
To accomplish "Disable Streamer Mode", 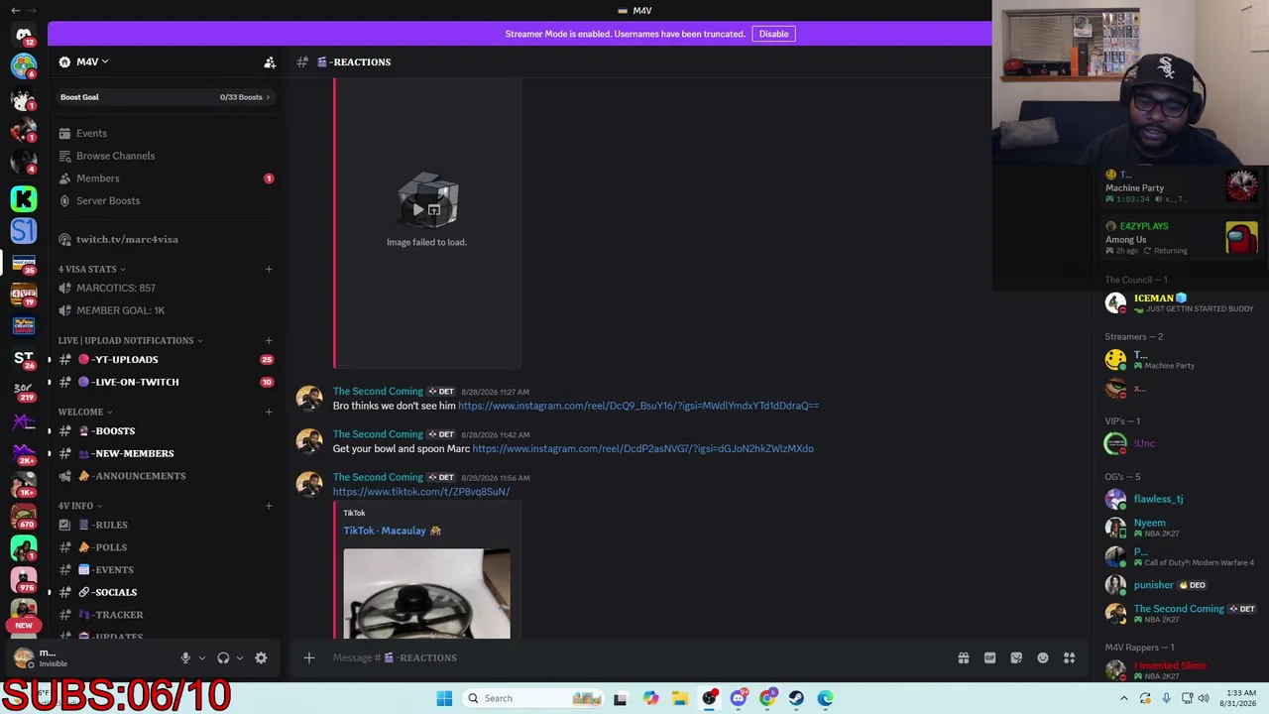I will click(x=773, y=34).
